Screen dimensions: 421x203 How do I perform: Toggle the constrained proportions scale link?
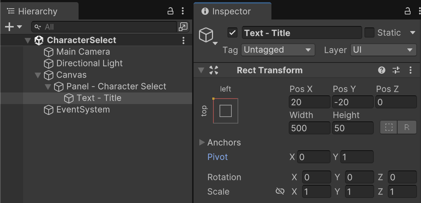[x=280, y=191]
